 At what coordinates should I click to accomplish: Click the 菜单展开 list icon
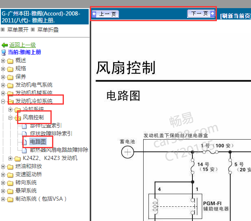click(3, 29)
